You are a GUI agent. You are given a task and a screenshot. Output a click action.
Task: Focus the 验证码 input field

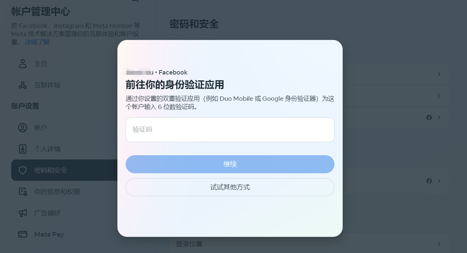[x=230, y=130]
